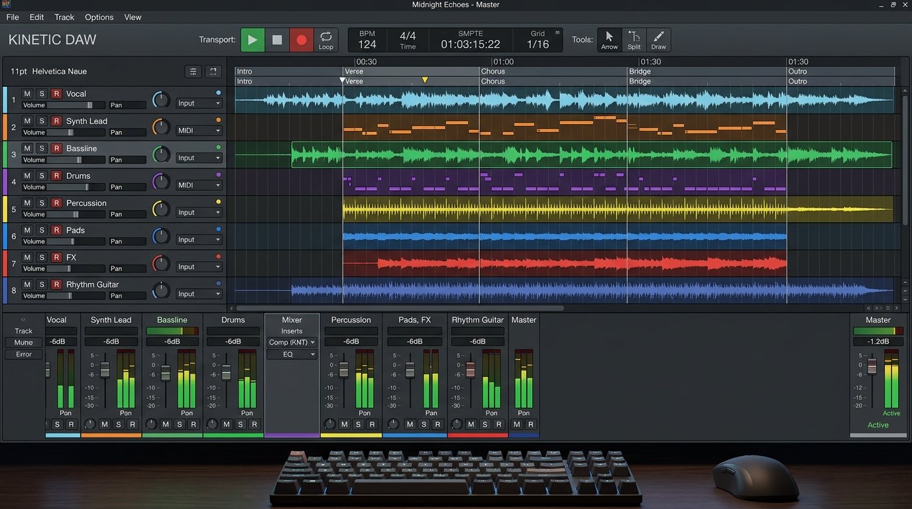Open the Bassline track Input dropdown

[199, 158]
